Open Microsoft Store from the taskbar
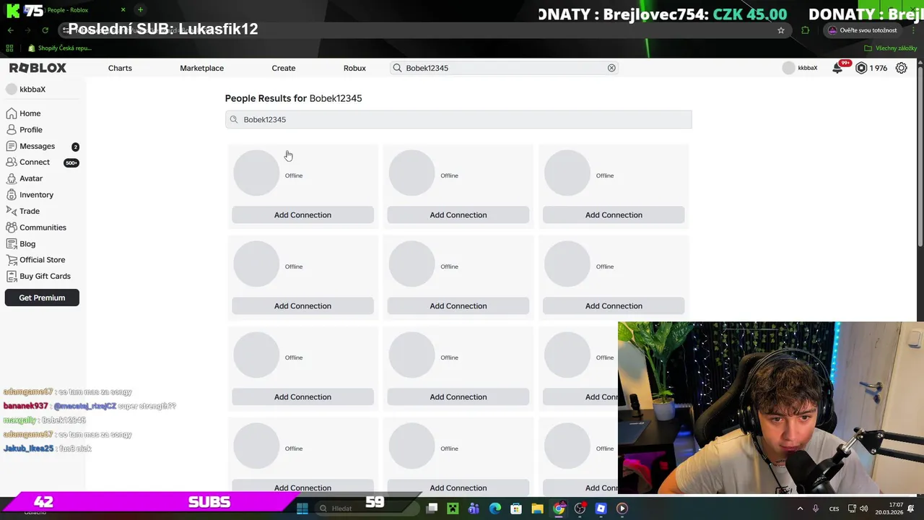 coord(516,508)
